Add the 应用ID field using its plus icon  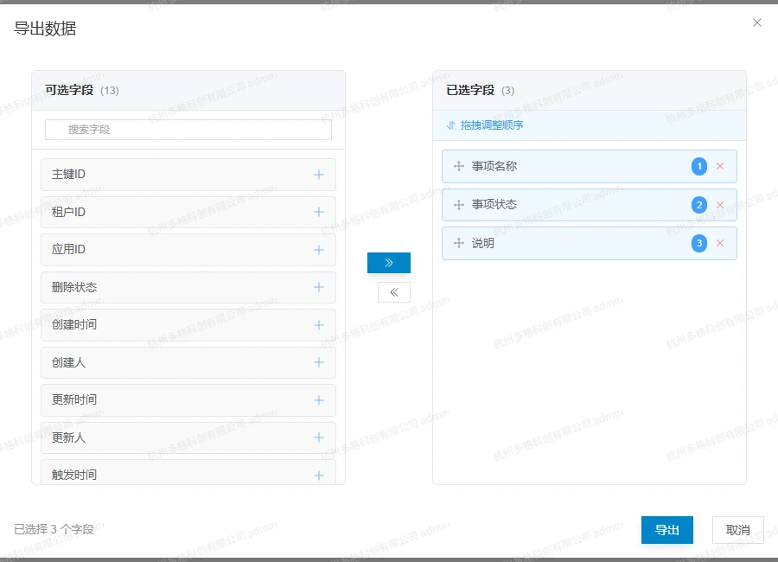coord(318,250)
